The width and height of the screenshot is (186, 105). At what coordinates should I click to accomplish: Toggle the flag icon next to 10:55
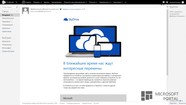87,9
